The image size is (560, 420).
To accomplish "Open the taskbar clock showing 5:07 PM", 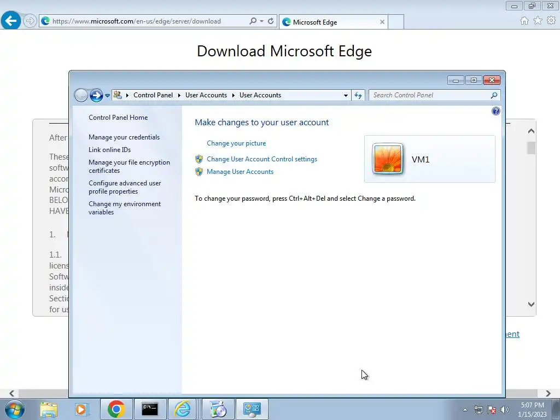I will pyautogui.click(x=532, y=410).
